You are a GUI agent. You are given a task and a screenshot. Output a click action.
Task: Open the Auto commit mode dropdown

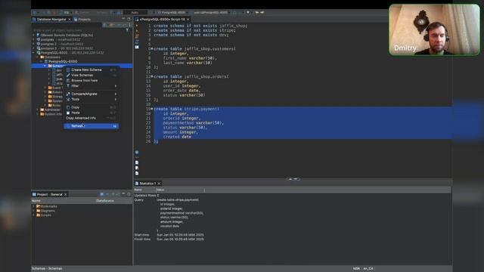135,12
